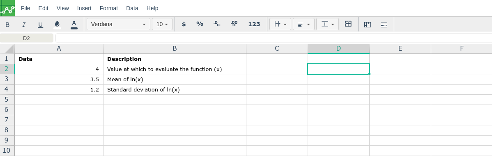Image resolution: width=492 pixels, height=156 pixels.
Task: Expand the Verdana font family dropdown
Action: pos(118,24)
